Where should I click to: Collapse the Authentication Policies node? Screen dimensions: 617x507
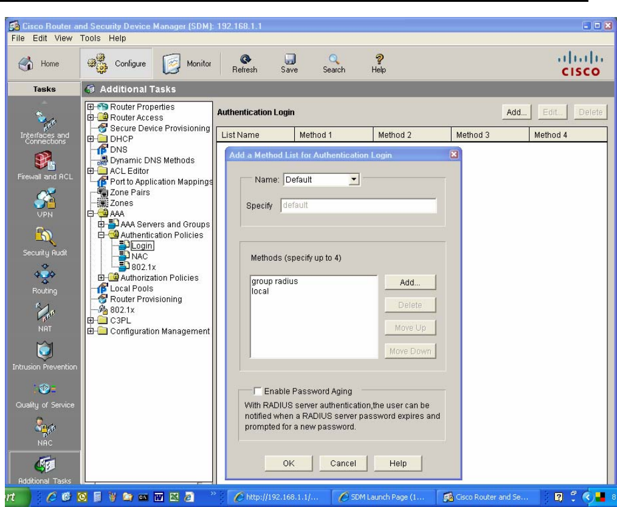point(101,235)
